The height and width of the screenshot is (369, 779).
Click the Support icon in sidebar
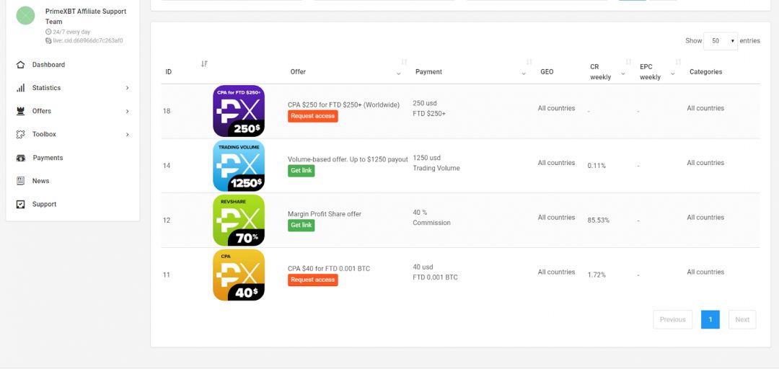[x=20, y=204]
